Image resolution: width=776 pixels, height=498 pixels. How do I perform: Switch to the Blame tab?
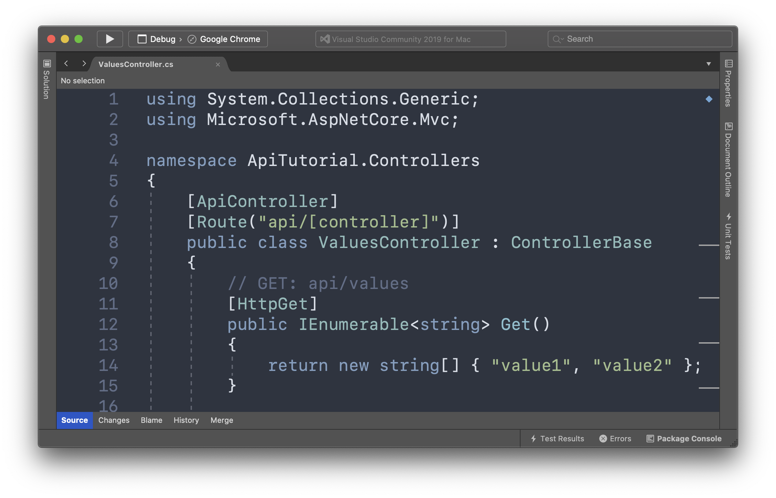[x=151, y=420]
